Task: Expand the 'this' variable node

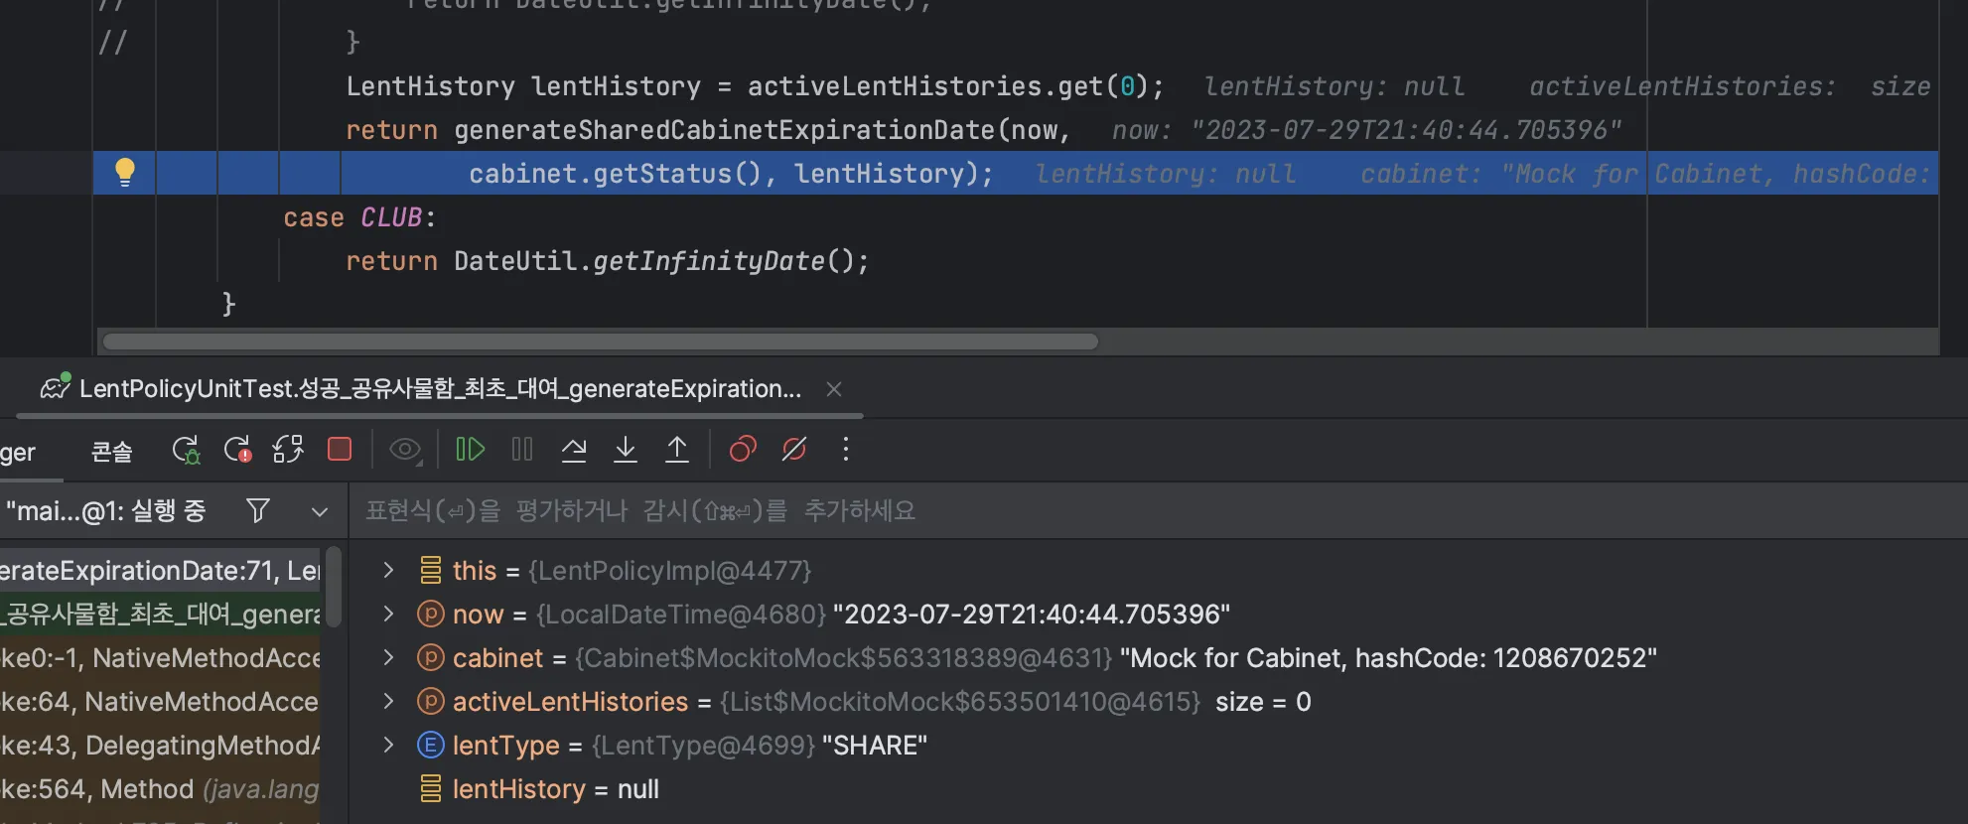Action: [x=388, y=571]
